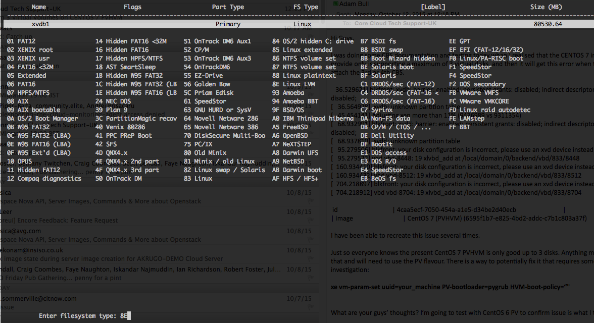Screen dimensions: 594x323
Task: Pick the 17 Hidden HPFS/NTFS entry
Action: coord(129,59)
